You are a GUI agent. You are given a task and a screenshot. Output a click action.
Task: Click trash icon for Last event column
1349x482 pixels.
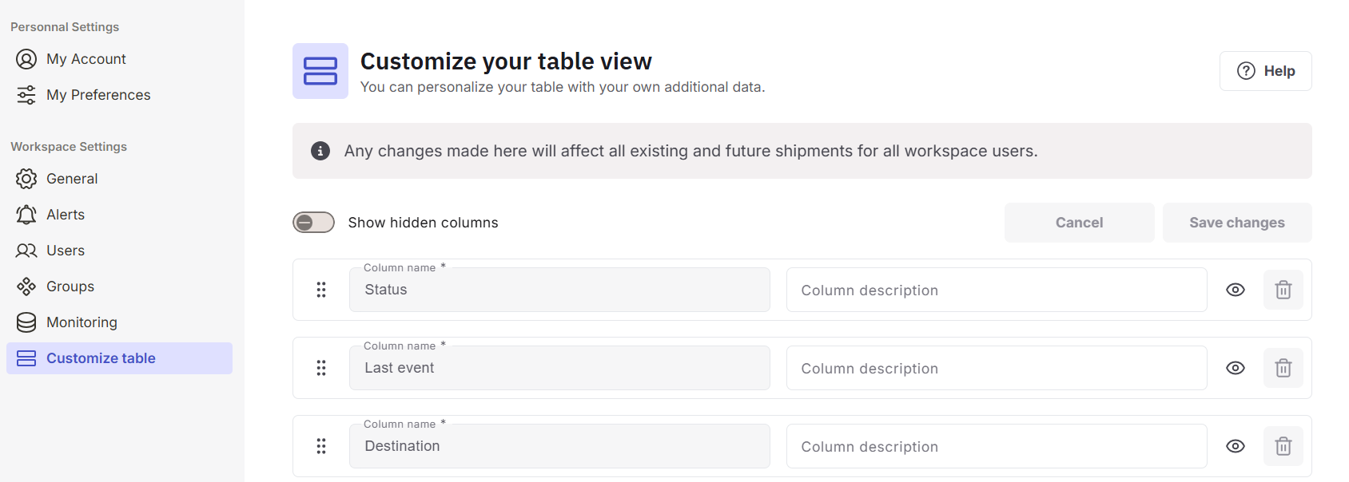(1283, 368)
